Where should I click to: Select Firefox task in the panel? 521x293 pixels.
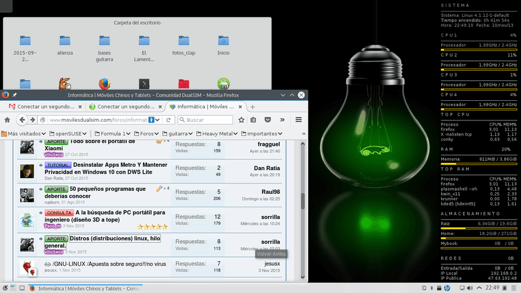tap(86, 288)
